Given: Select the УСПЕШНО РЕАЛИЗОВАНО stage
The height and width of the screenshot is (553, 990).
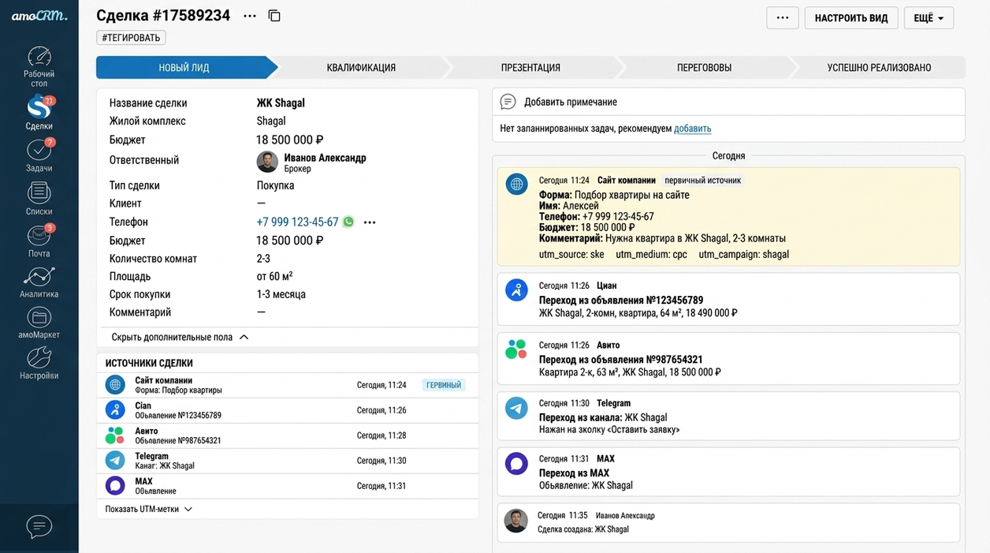Looking at the screenshot, I should (x=879, y=68).
